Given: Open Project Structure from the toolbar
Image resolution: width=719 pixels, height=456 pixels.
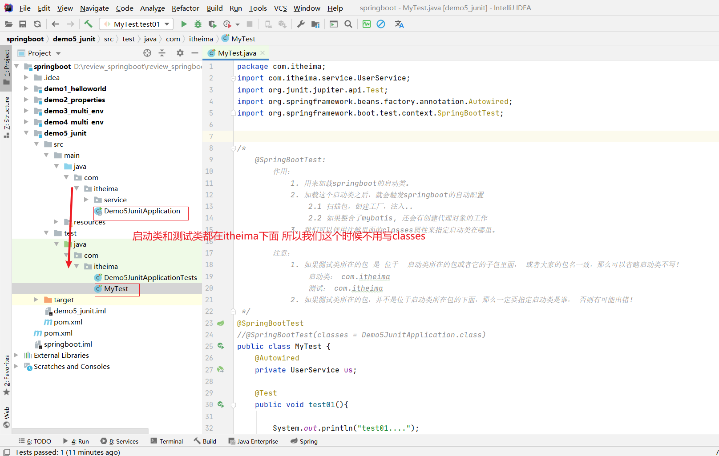Looking at the screenshot, I should click(315, 24).
